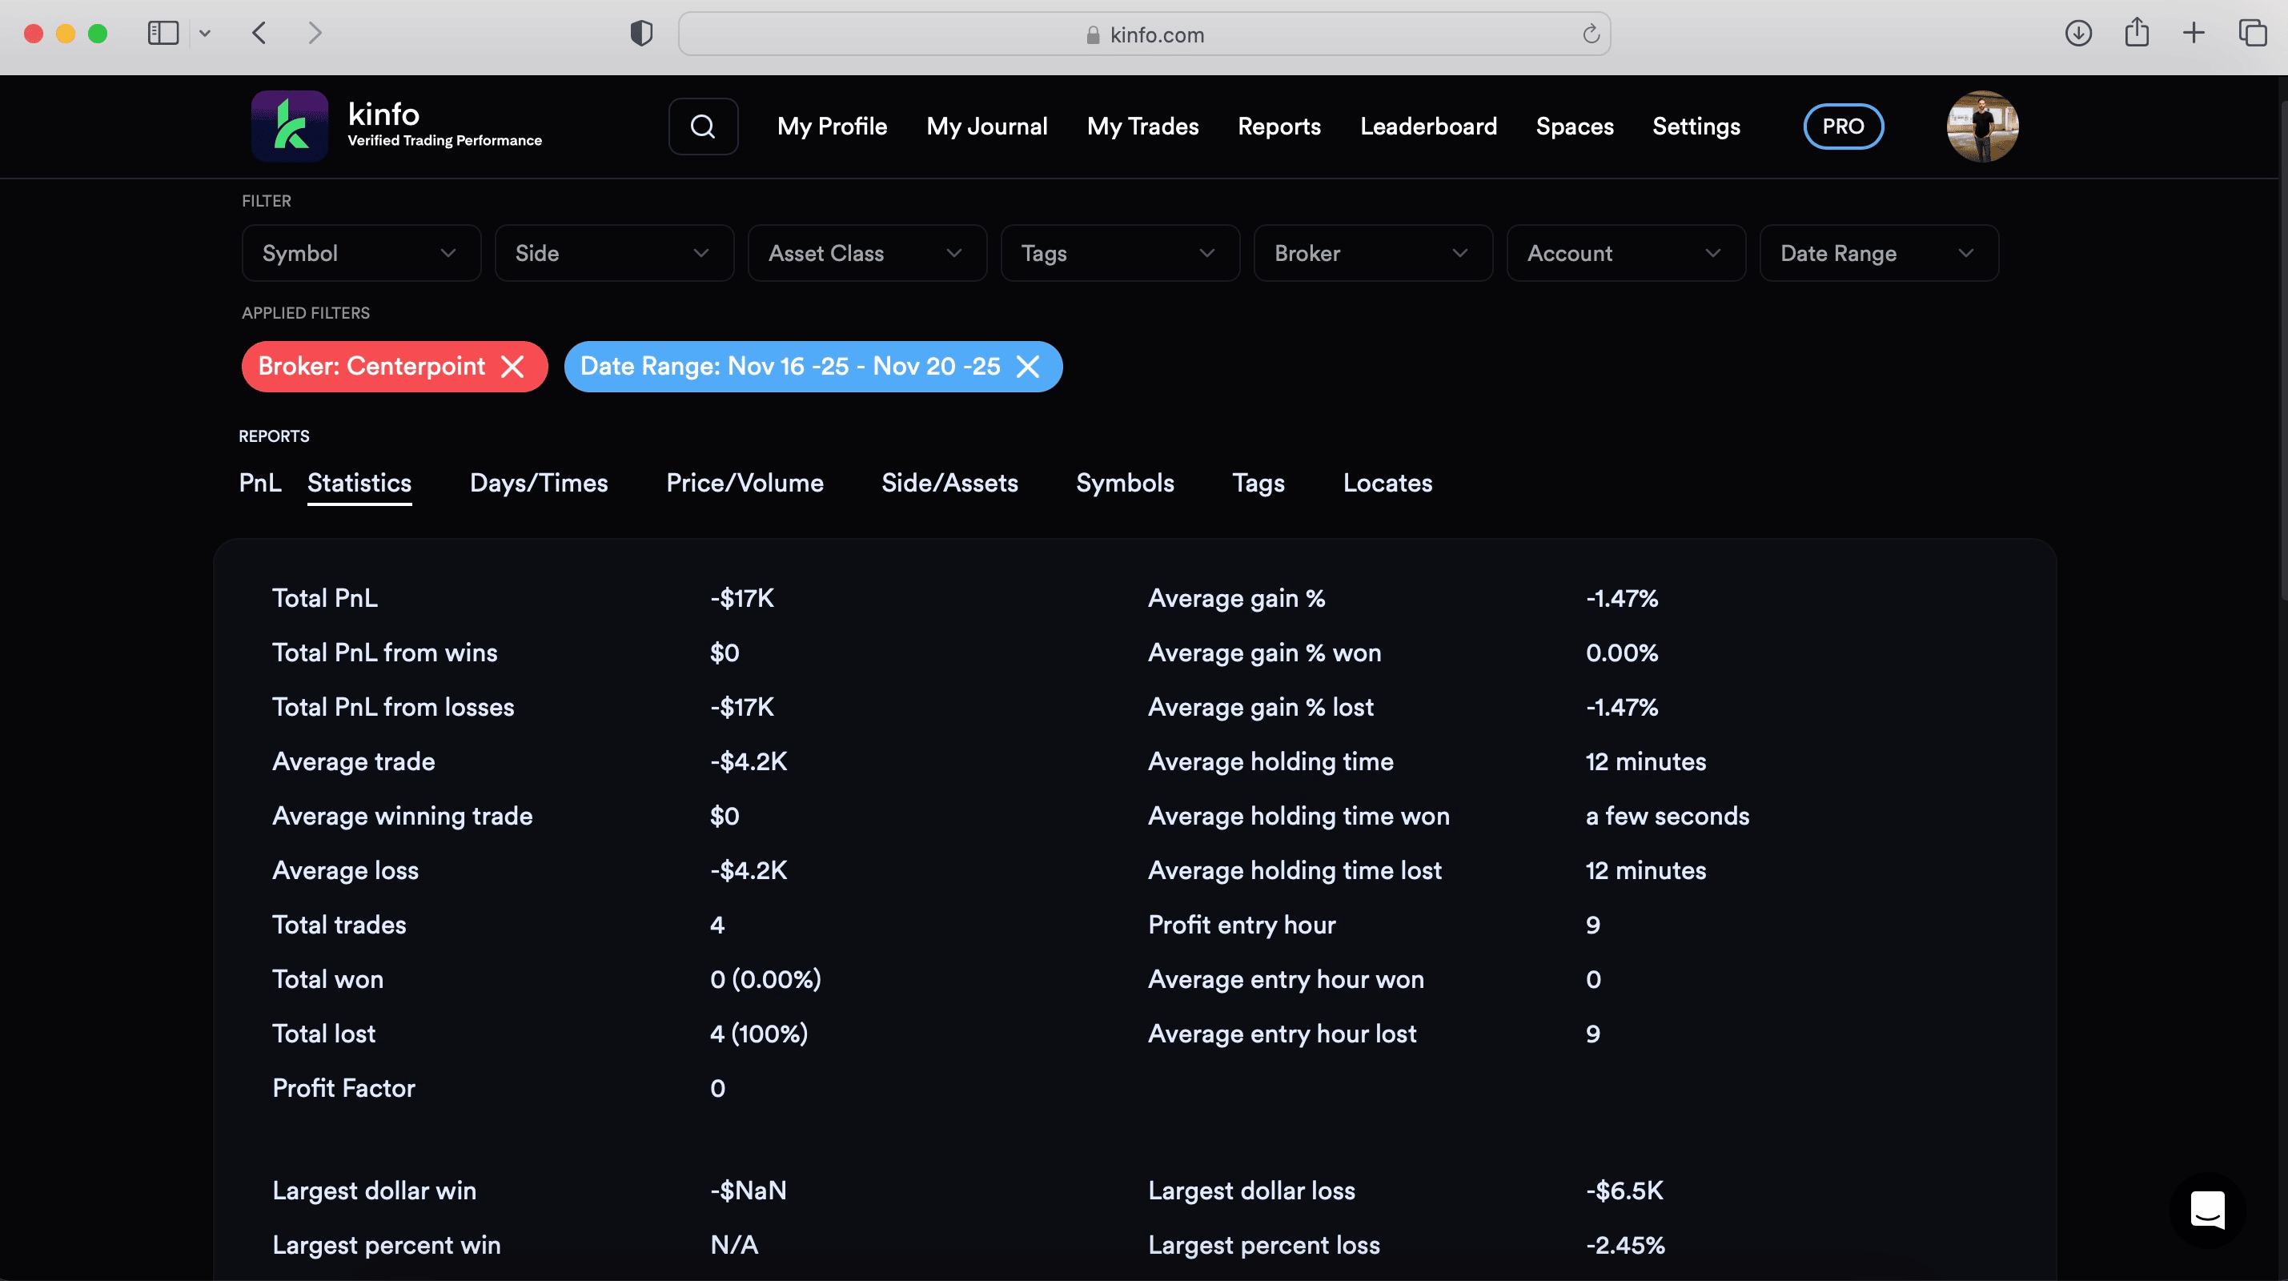Image resolution: width=2288 pixels, height=1281 pixels.
Task: Open the Date Range dropdown
Action: click(x=1877, y=253)
